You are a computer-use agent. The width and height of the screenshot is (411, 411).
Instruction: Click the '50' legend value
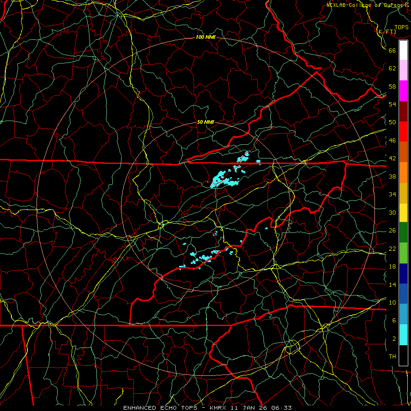tap(392, 122)
